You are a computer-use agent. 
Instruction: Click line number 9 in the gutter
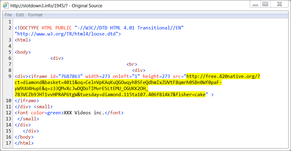point(10,76)
